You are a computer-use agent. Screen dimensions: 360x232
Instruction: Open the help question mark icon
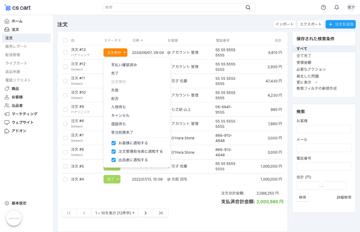coord(323,7)
